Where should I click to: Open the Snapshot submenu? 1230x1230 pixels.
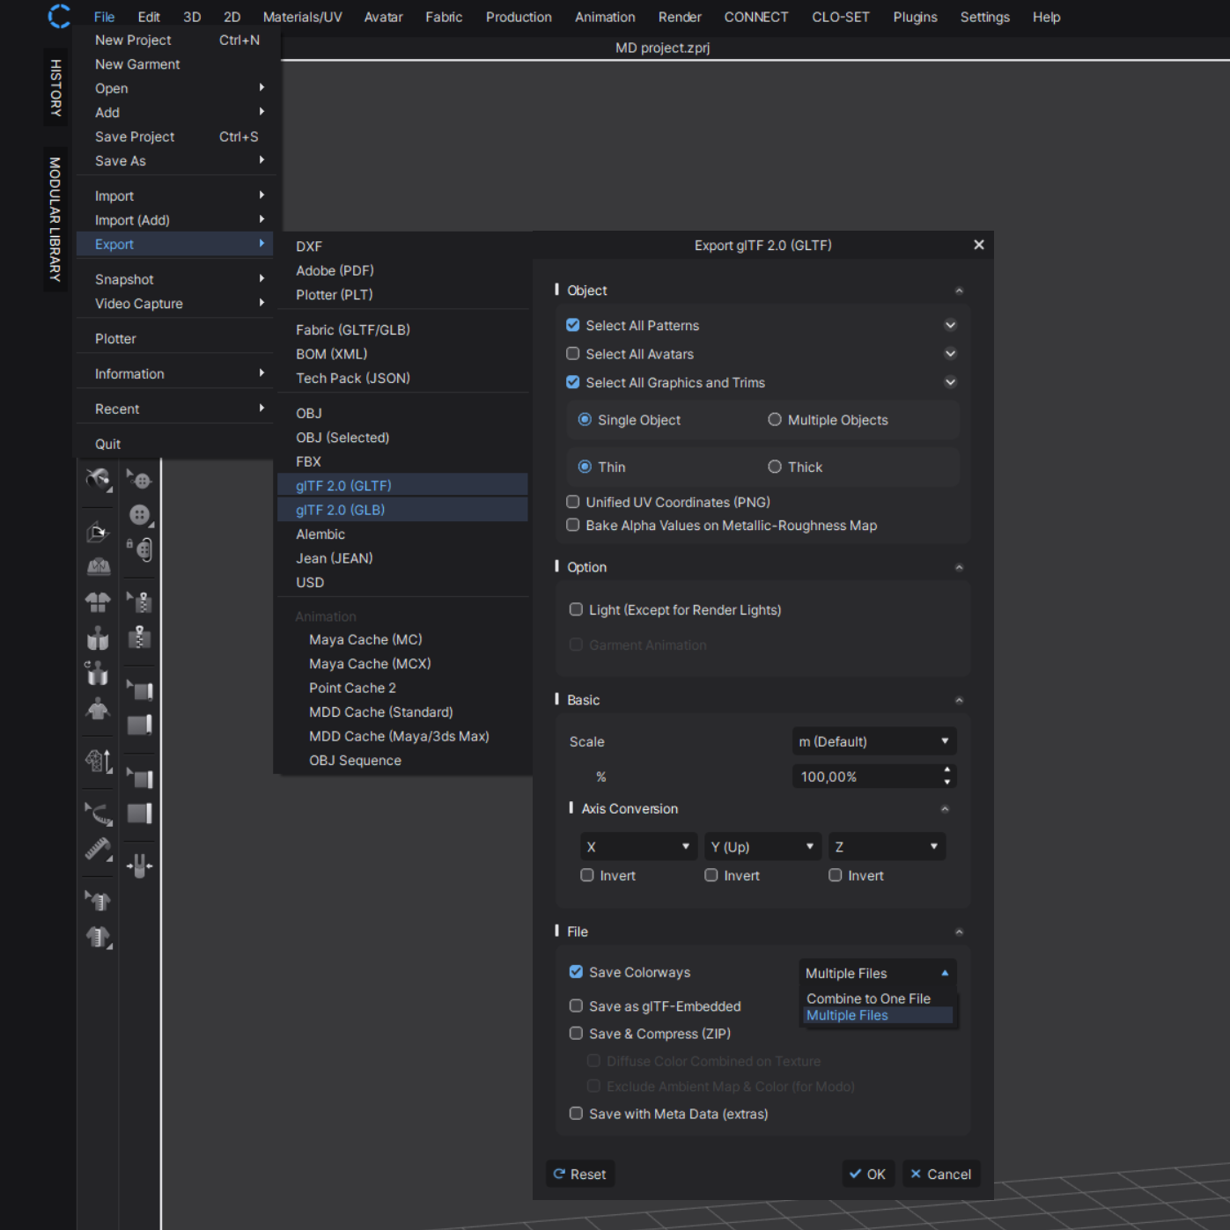tap(176, 279)
